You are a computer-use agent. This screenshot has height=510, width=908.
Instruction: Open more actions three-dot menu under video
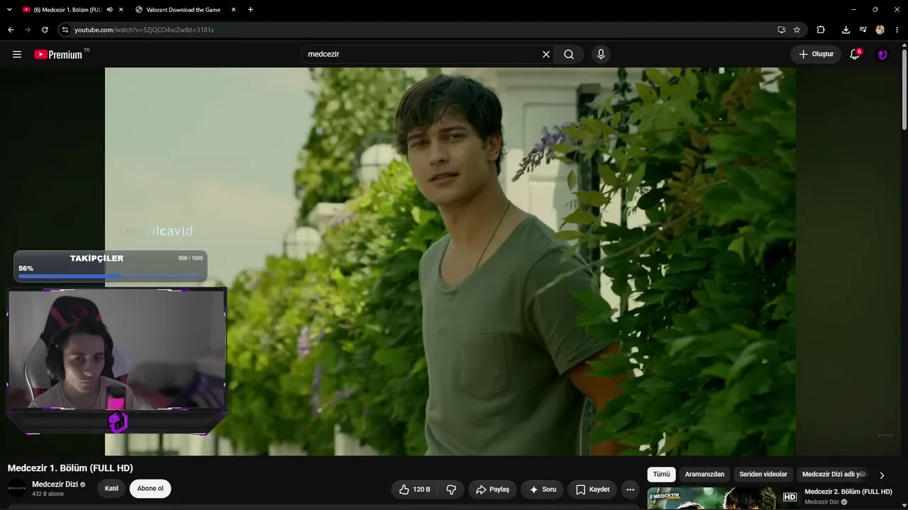630,489
